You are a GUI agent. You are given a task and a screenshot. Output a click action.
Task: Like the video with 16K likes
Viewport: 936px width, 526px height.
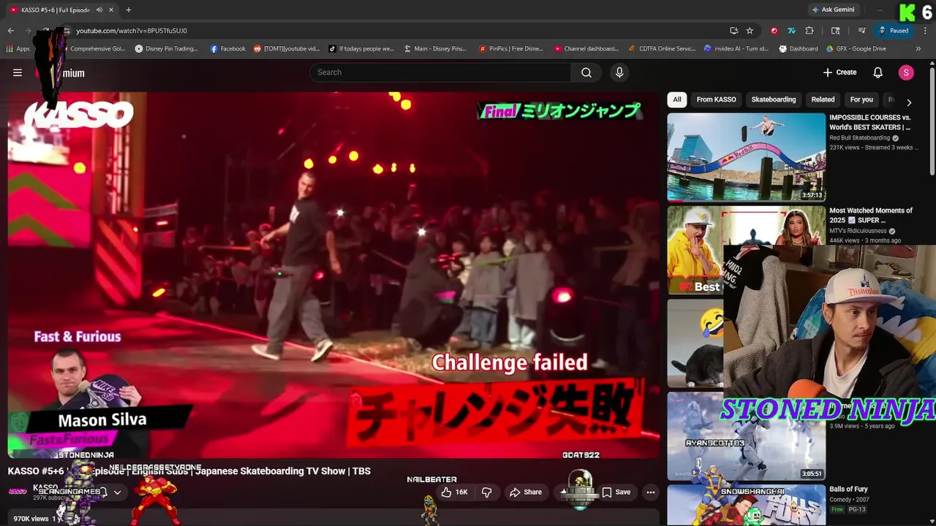coord(454,492)
